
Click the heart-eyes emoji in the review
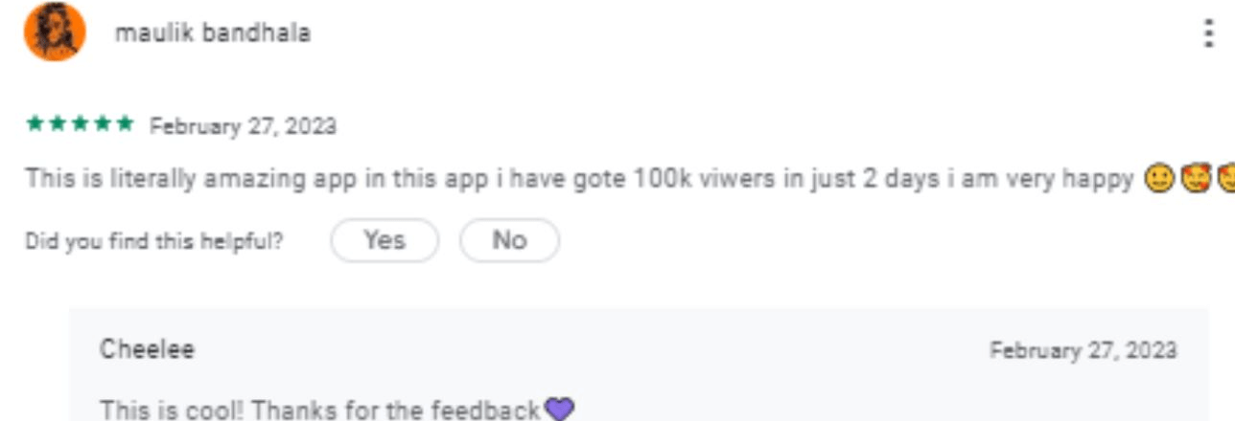[1195, 179]
